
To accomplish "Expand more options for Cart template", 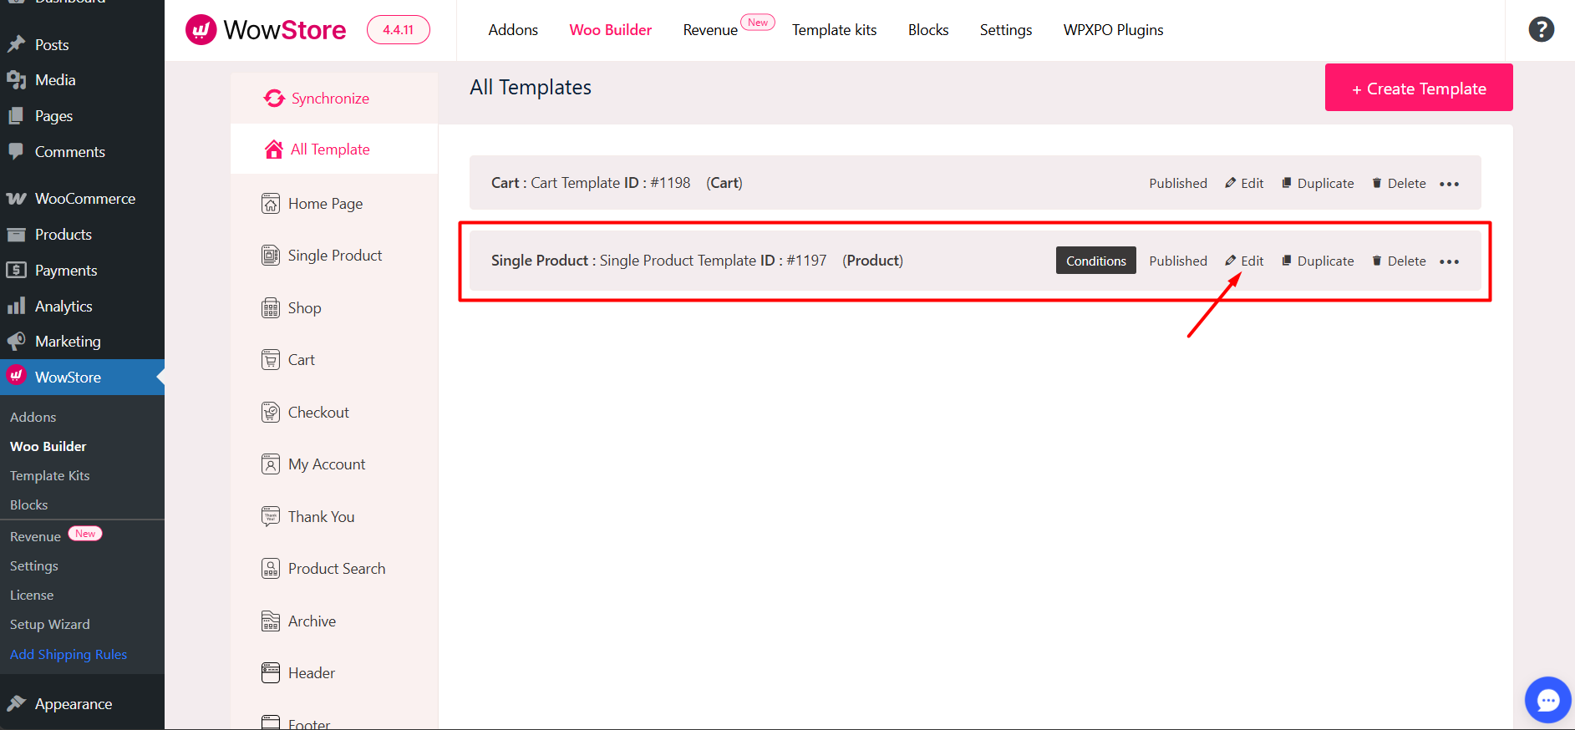I will (x=1449, y=184).
